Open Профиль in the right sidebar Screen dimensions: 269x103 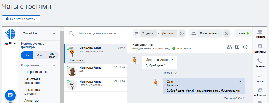click(260, 34)
